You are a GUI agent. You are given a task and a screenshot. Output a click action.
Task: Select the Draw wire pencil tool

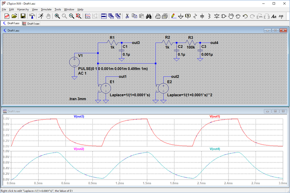(x=173, y=16)
